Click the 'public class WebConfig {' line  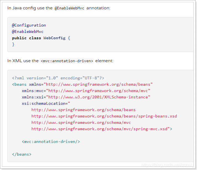41,38
